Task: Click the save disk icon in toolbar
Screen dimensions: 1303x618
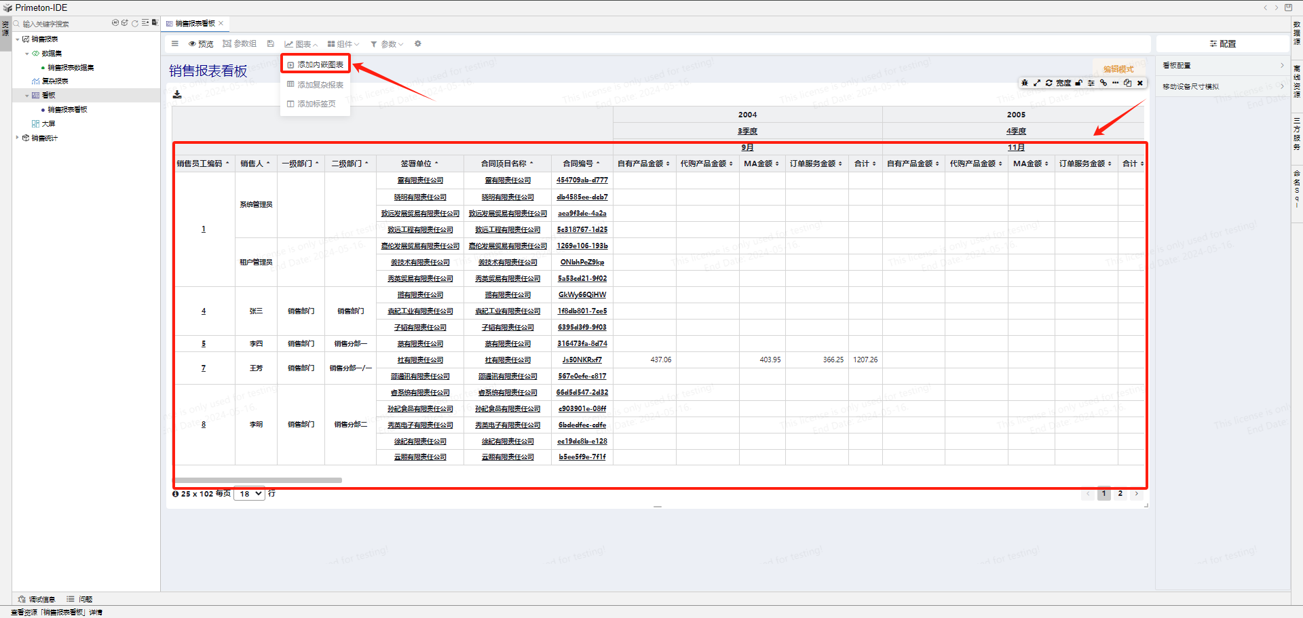Action: (271, 44)
